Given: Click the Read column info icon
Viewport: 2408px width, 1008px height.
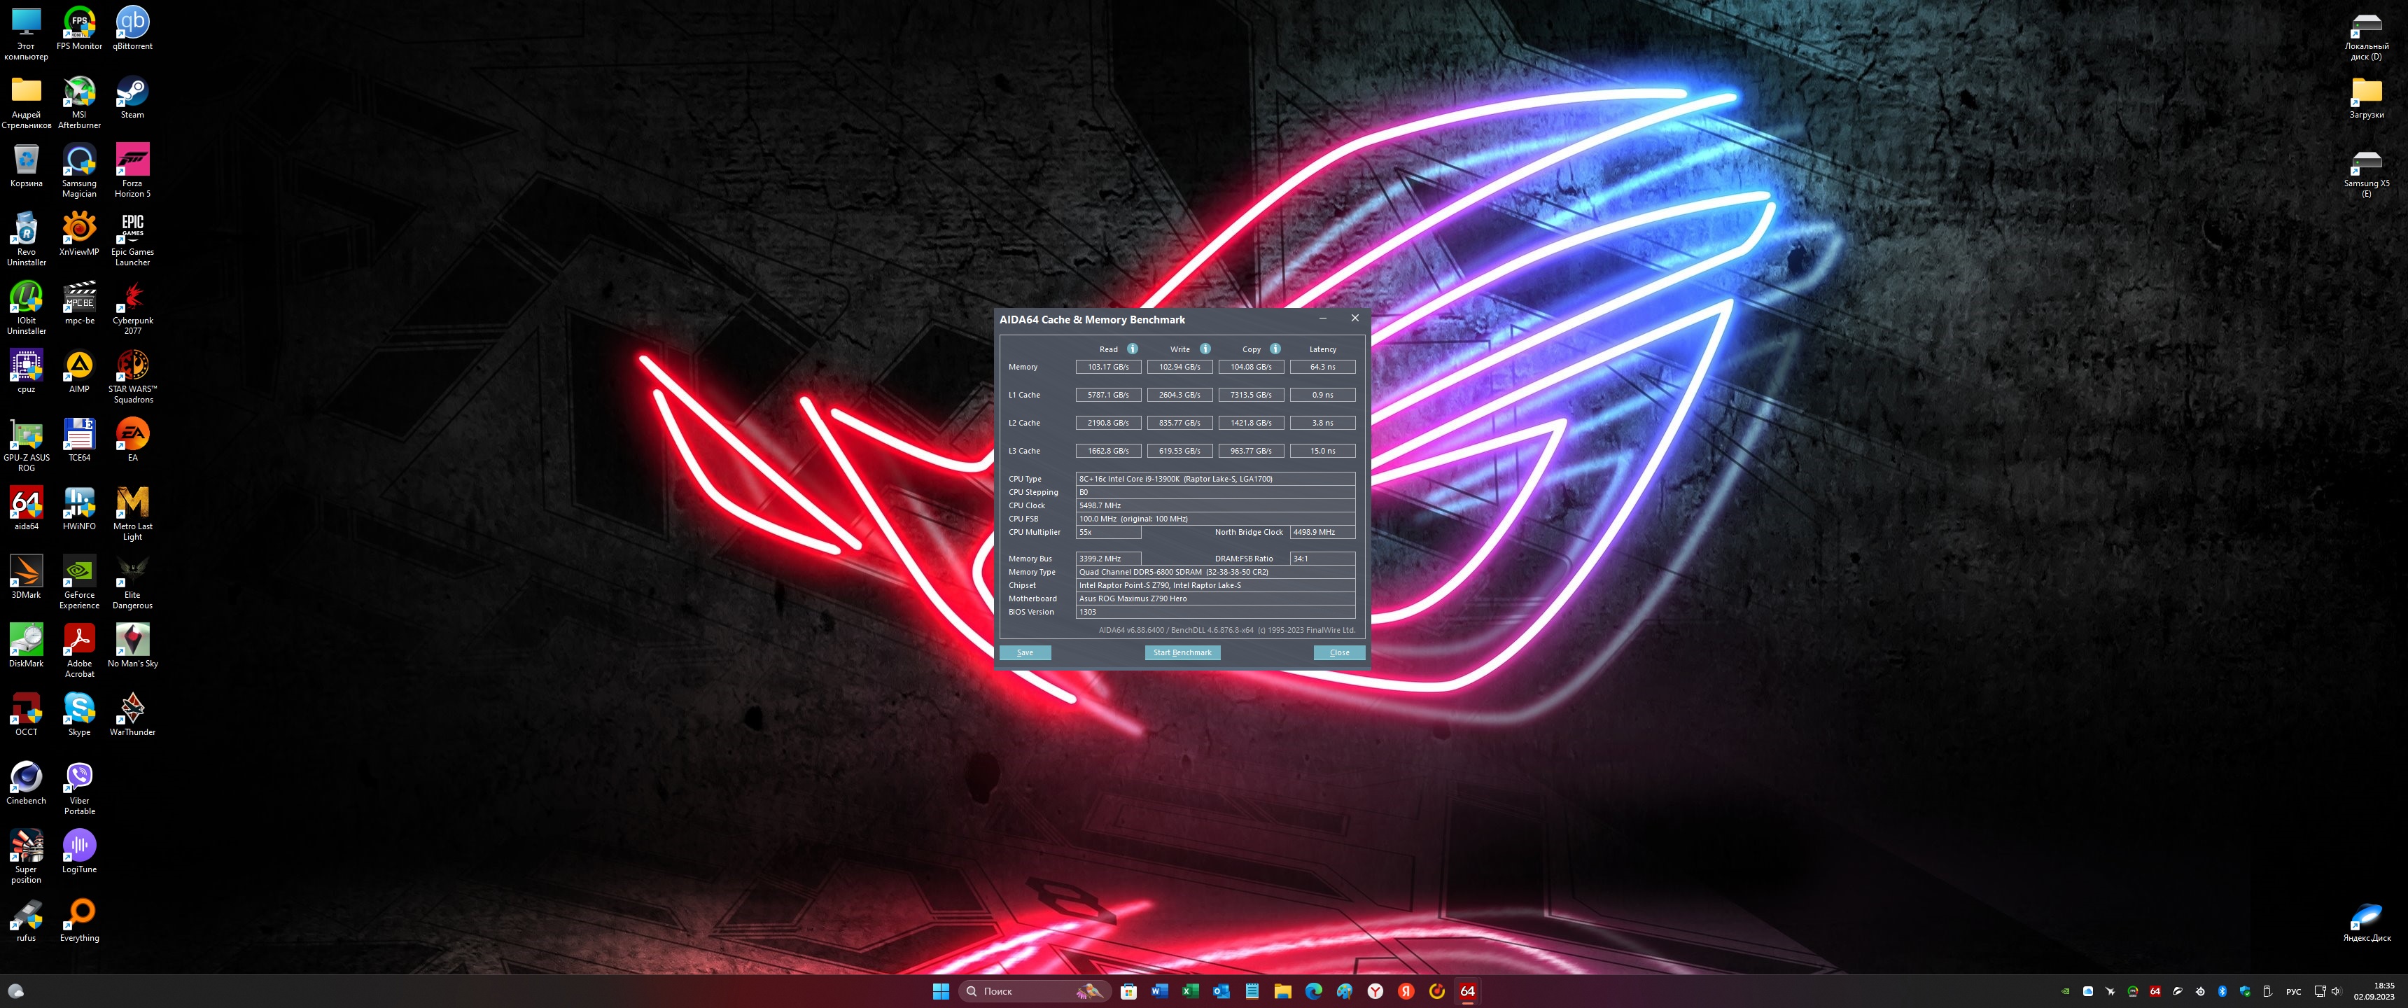Looking at the screenshot, I should (x=1132, y=349).
